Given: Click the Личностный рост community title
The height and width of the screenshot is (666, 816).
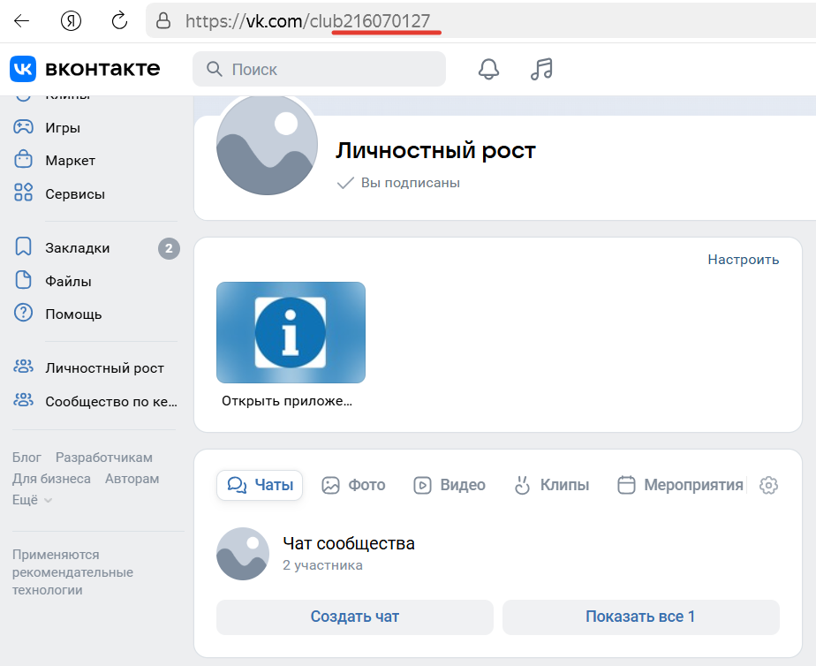Looking at the screenshot, I should (435, 150).
